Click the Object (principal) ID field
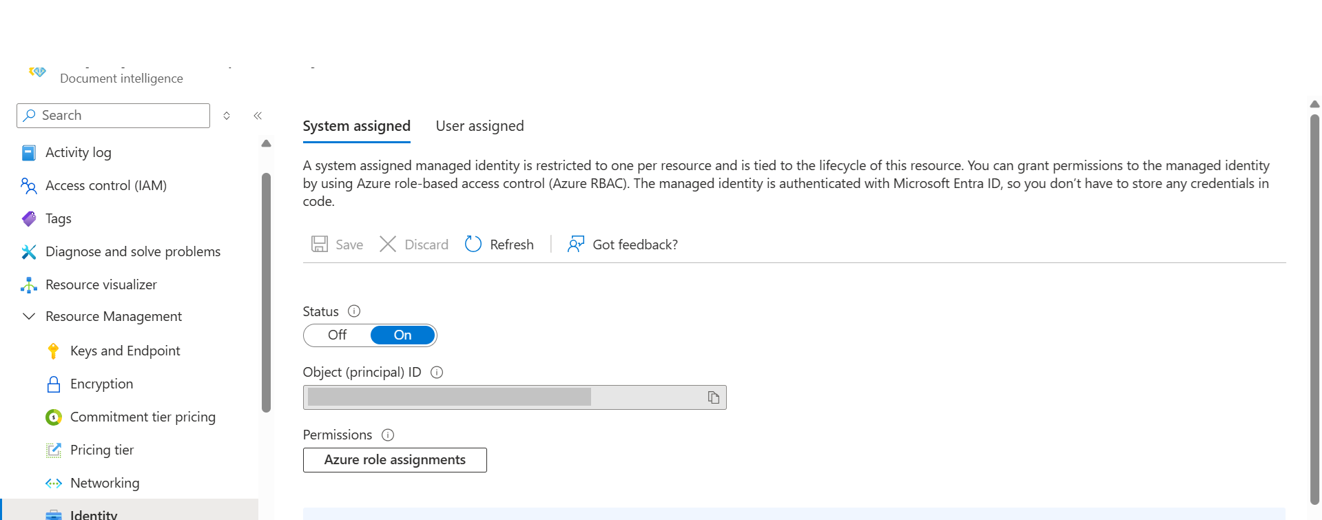This screenshot has height=520, width=1322. point(515,397)
